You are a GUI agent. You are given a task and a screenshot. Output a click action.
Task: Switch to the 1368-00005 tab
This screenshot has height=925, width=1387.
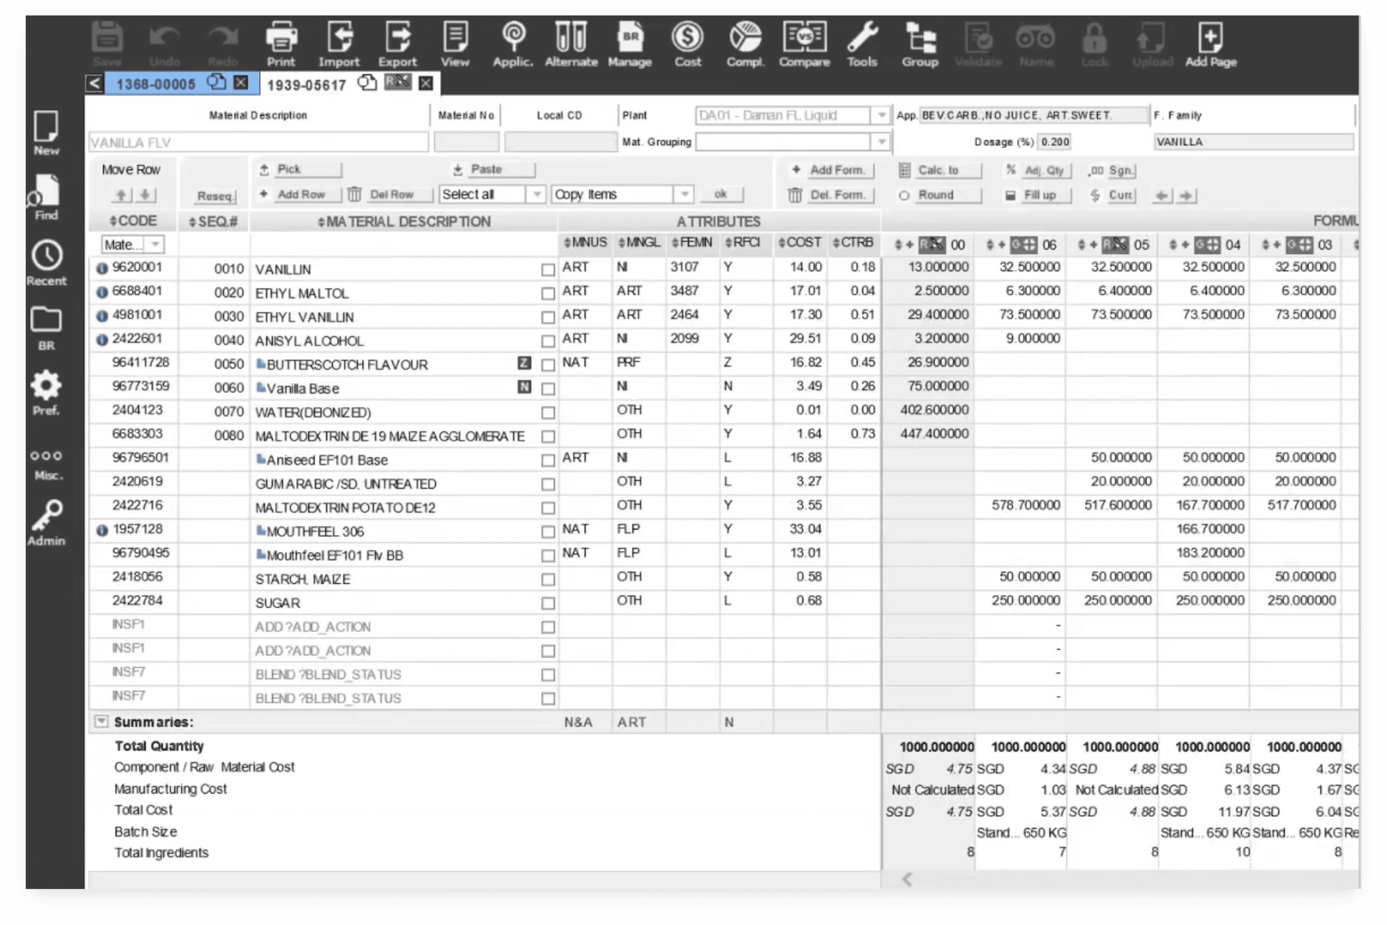click(x=156, y=84)
